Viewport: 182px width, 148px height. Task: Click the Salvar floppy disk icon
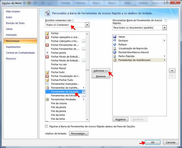pos(115,37)
